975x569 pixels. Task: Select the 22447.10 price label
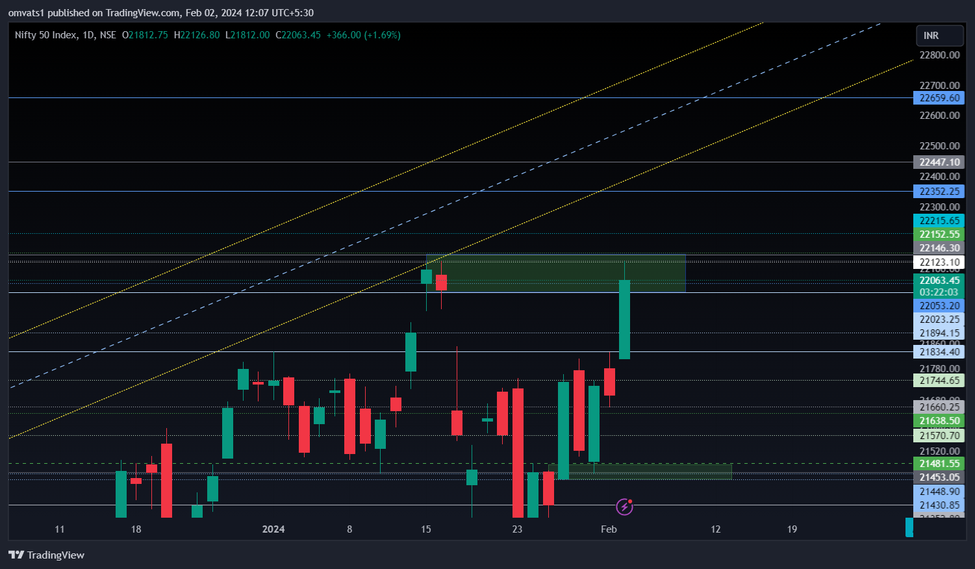[939, 162]
